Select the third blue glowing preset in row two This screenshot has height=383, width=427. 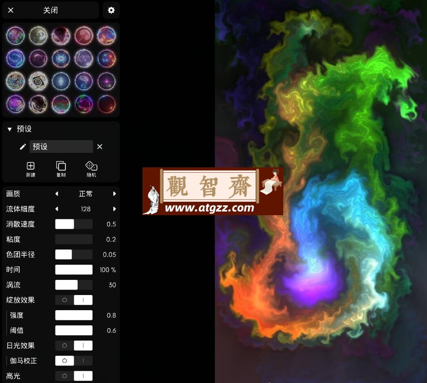pyautogui.click(x=61, y=58)
